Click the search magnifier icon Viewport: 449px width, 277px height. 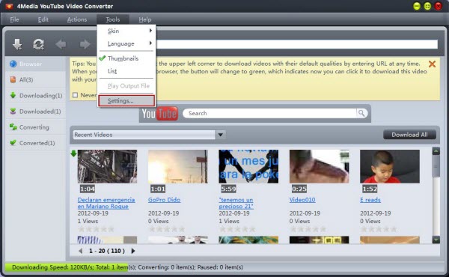361,113
